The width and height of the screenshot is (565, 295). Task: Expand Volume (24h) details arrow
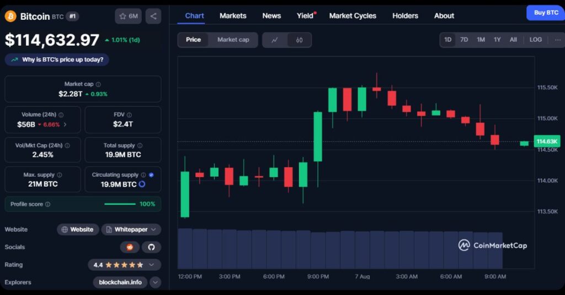tap(65, 125)
